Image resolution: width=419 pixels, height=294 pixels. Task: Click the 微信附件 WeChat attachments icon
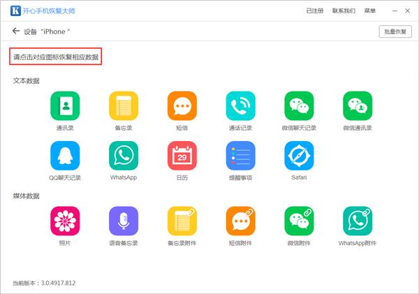tap(299, 220)
